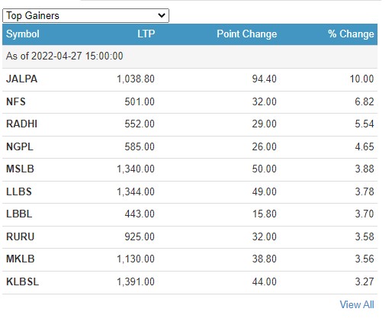This screenshot has height=328, width=392.
Task: Click JALPA's LTP value 1,038.80
Action: tap(136, 79)
